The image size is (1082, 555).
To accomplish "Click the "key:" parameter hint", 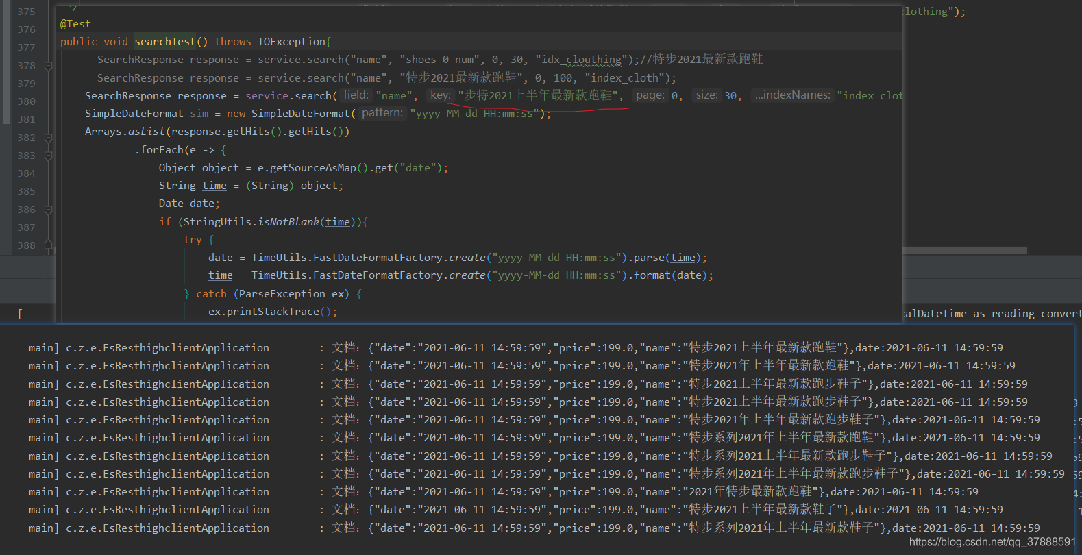I will tap(441, 95).
